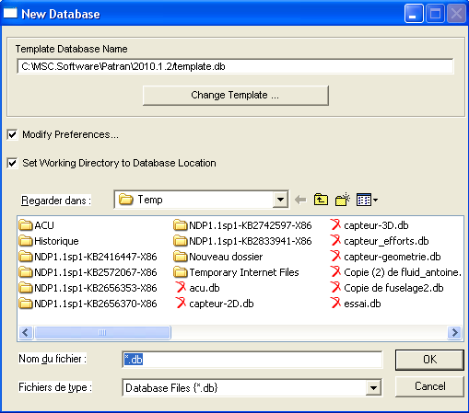Go up one folder level icon
The height and width of the screenshot is (413, 469).
[321, 200]
